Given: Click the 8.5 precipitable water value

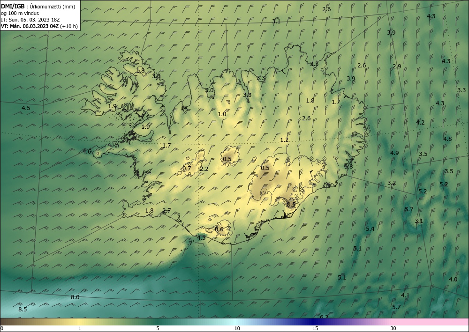Looking at the screenshot, I should tap(23, 310).
